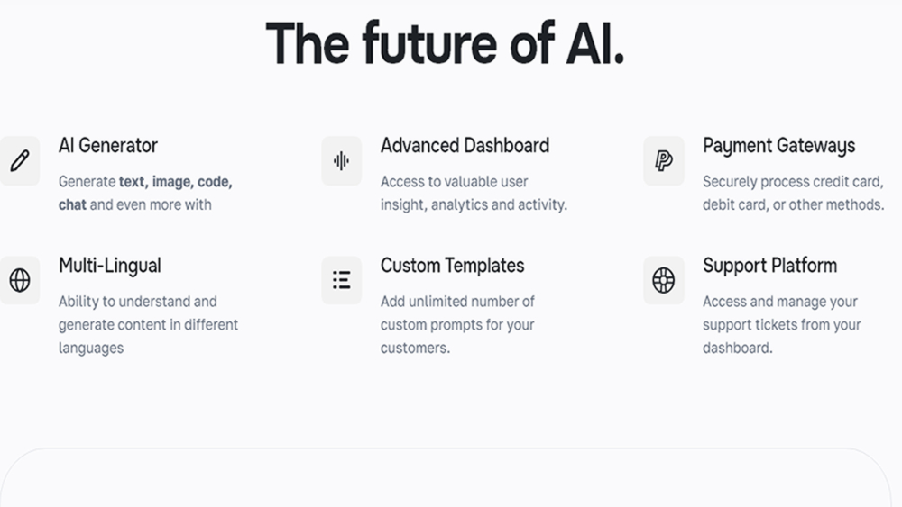Viewport: 902px width, 507px height.
Task: Click the PayPal icon for Payment Gateways
Action: (x=663, y=161)
